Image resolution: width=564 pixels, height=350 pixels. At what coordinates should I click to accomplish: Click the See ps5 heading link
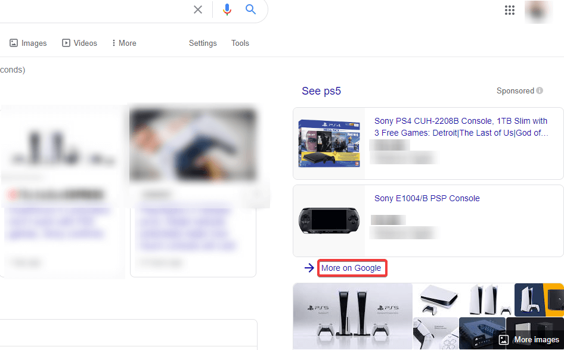321,91
